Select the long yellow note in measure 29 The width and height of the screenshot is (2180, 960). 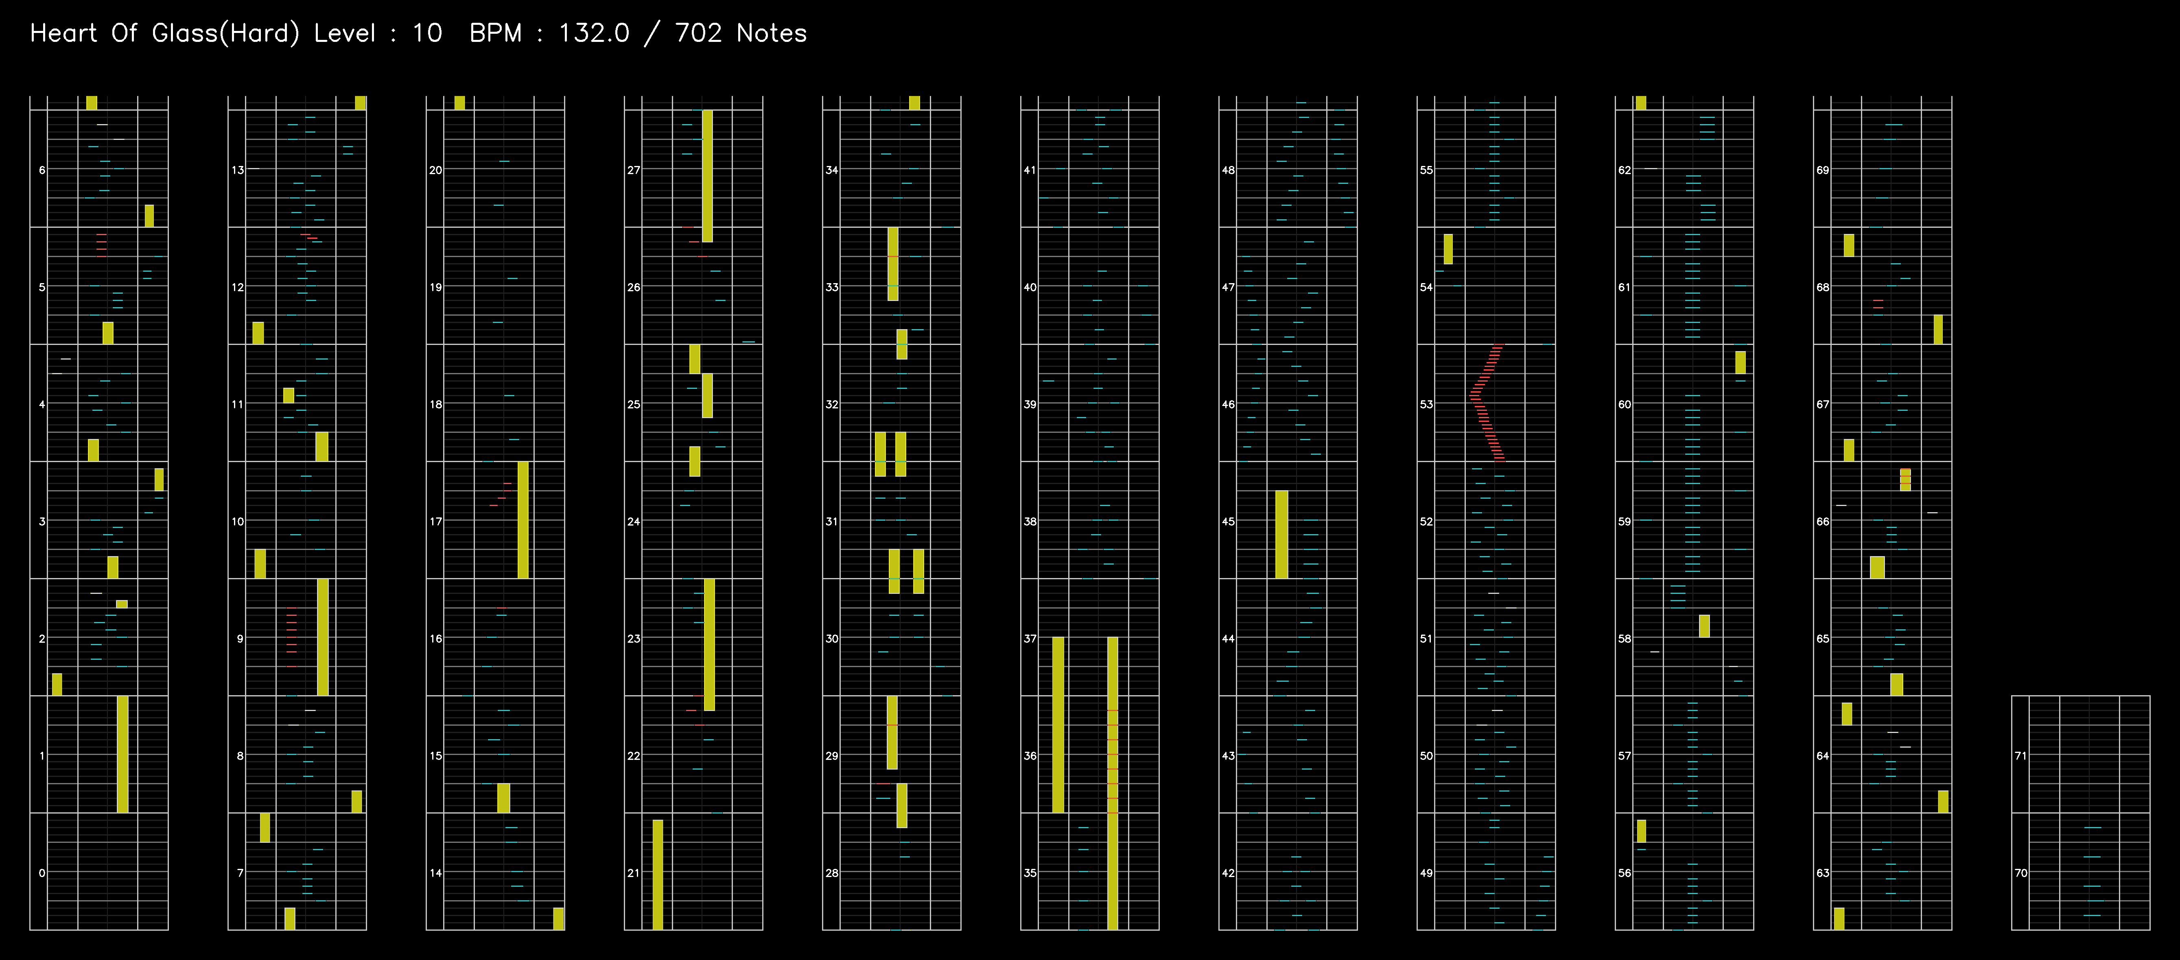coord(892,733)
